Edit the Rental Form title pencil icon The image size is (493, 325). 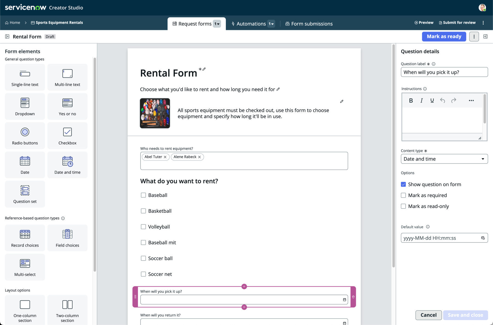pos(204,69)
